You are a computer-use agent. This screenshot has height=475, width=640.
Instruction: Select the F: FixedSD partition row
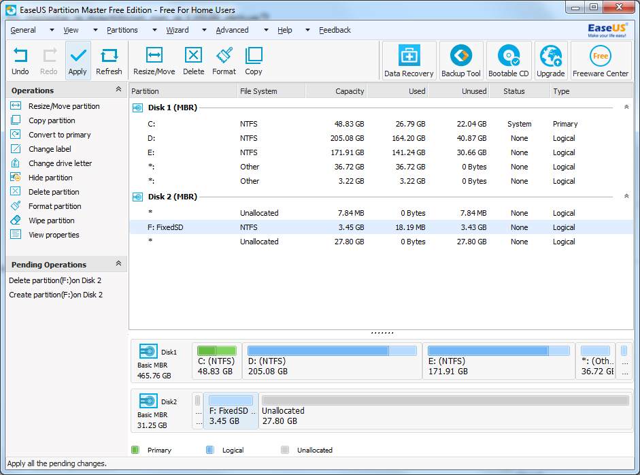[382, 227]
